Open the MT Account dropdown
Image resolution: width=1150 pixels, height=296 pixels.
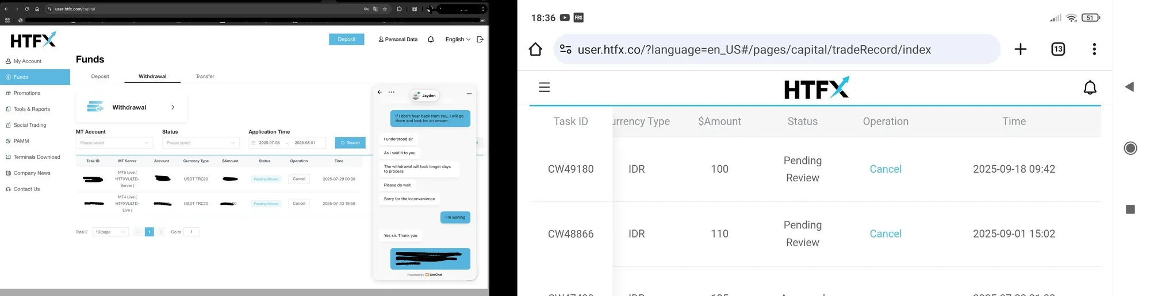tap(114, 143)
